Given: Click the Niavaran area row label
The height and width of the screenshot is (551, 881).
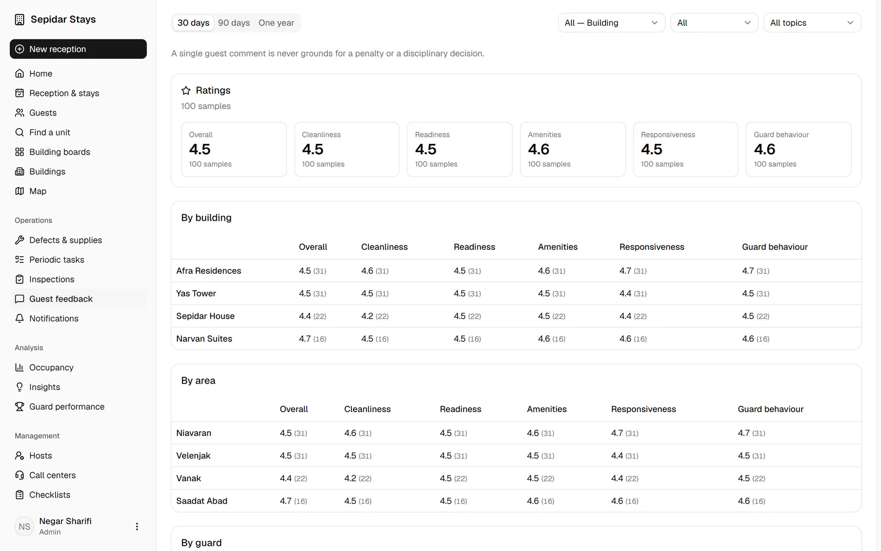Looking at the screenshot, I should [x=194, y=433].
